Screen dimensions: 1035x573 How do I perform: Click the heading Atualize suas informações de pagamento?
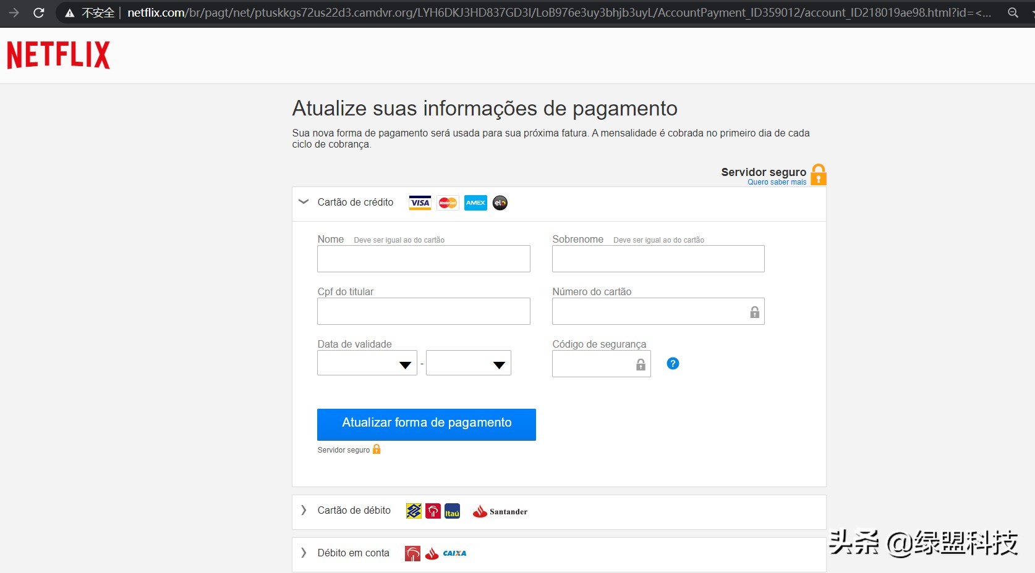coord(485,109)
